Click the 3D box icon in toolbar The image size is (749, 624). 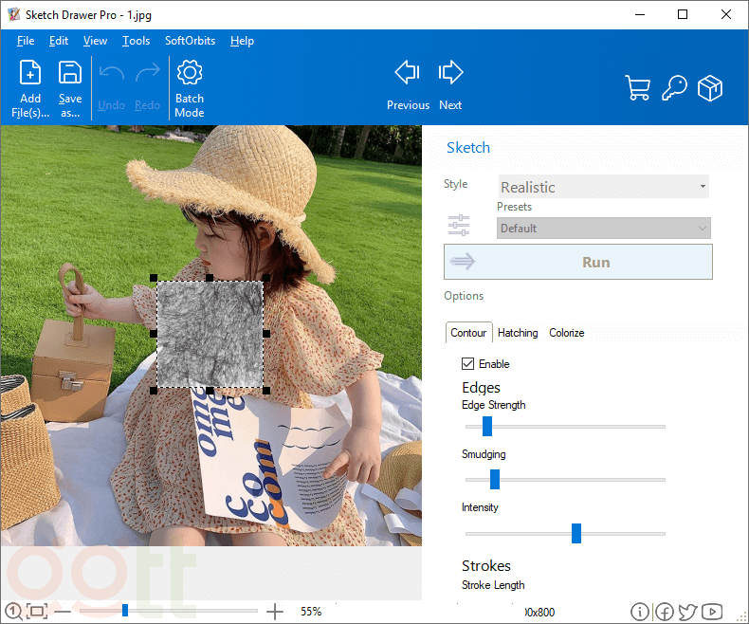tap(710, 88)
